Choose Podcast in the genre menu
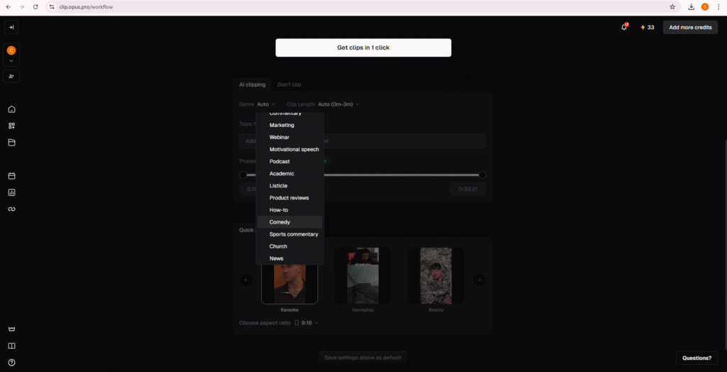 (x=280, y=161)
